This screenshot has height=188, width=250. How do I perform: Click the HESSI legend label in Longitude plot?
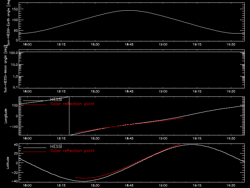click(x=56, y=100)
